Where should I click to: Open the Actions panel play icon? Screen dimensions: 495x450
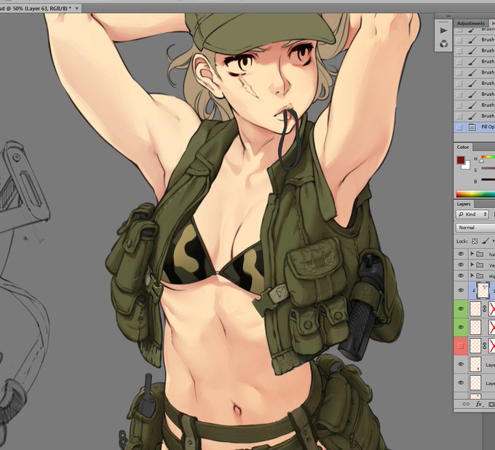tap(443, 31)
